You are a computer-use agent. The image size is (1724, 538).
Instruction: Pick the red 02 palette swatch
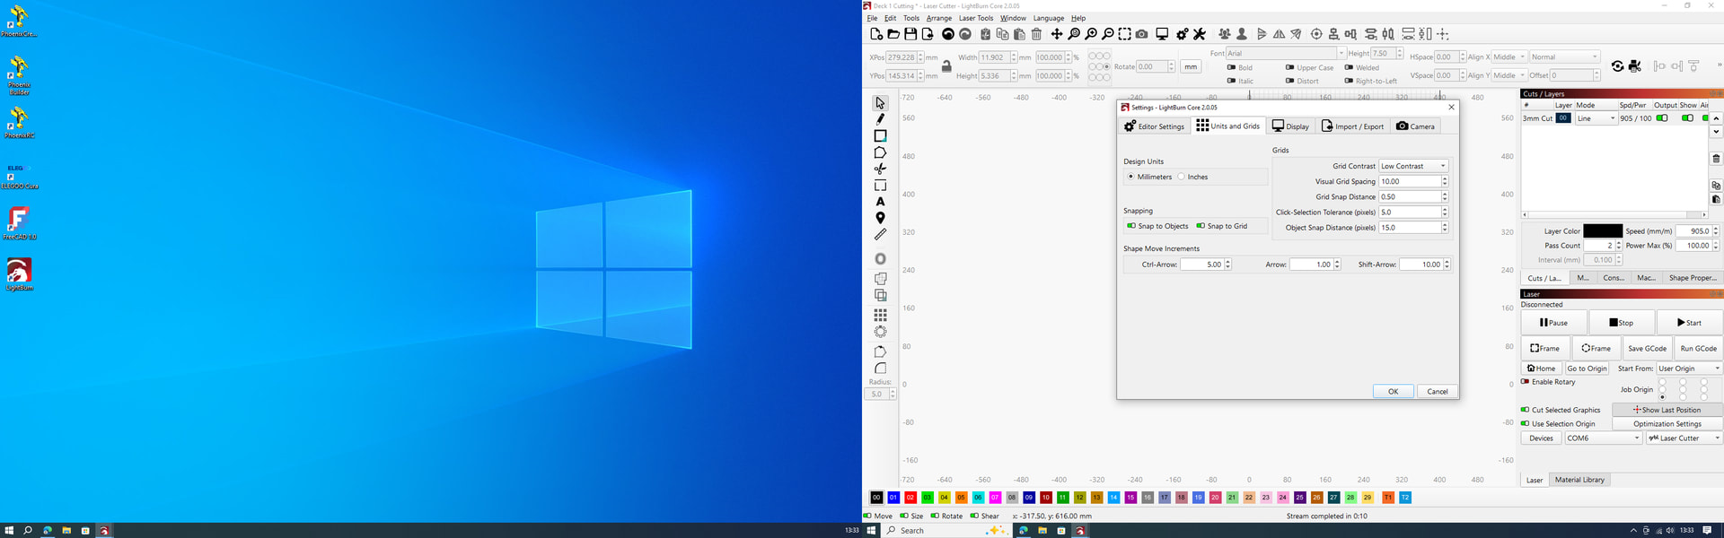click(910, 498)
